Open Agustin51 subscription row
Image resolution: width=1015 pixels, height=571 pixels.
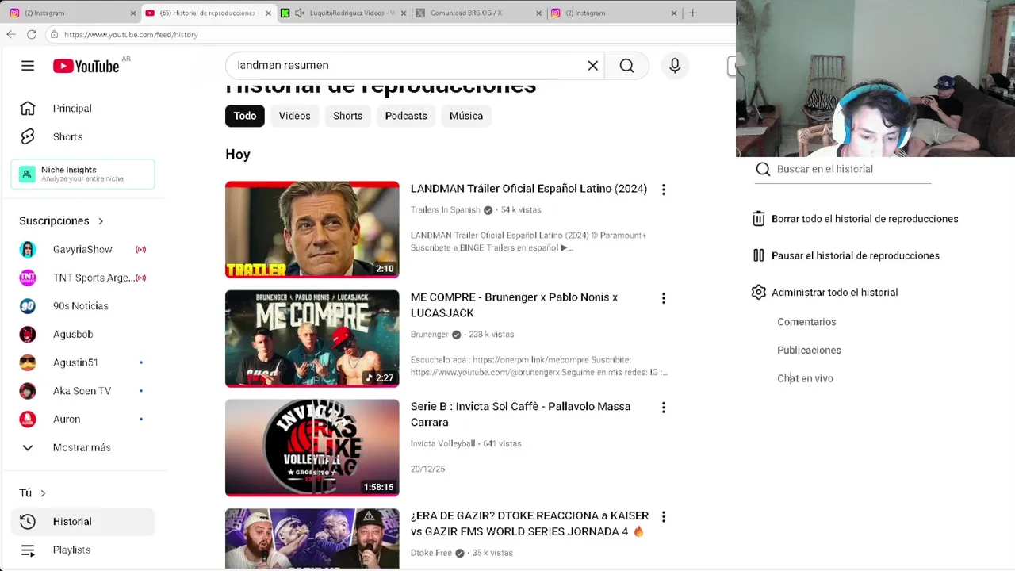coord(82,362)
